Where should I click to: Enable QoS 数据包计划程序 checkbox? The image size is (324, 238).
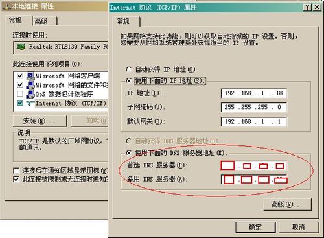click(x=20, y=94)
